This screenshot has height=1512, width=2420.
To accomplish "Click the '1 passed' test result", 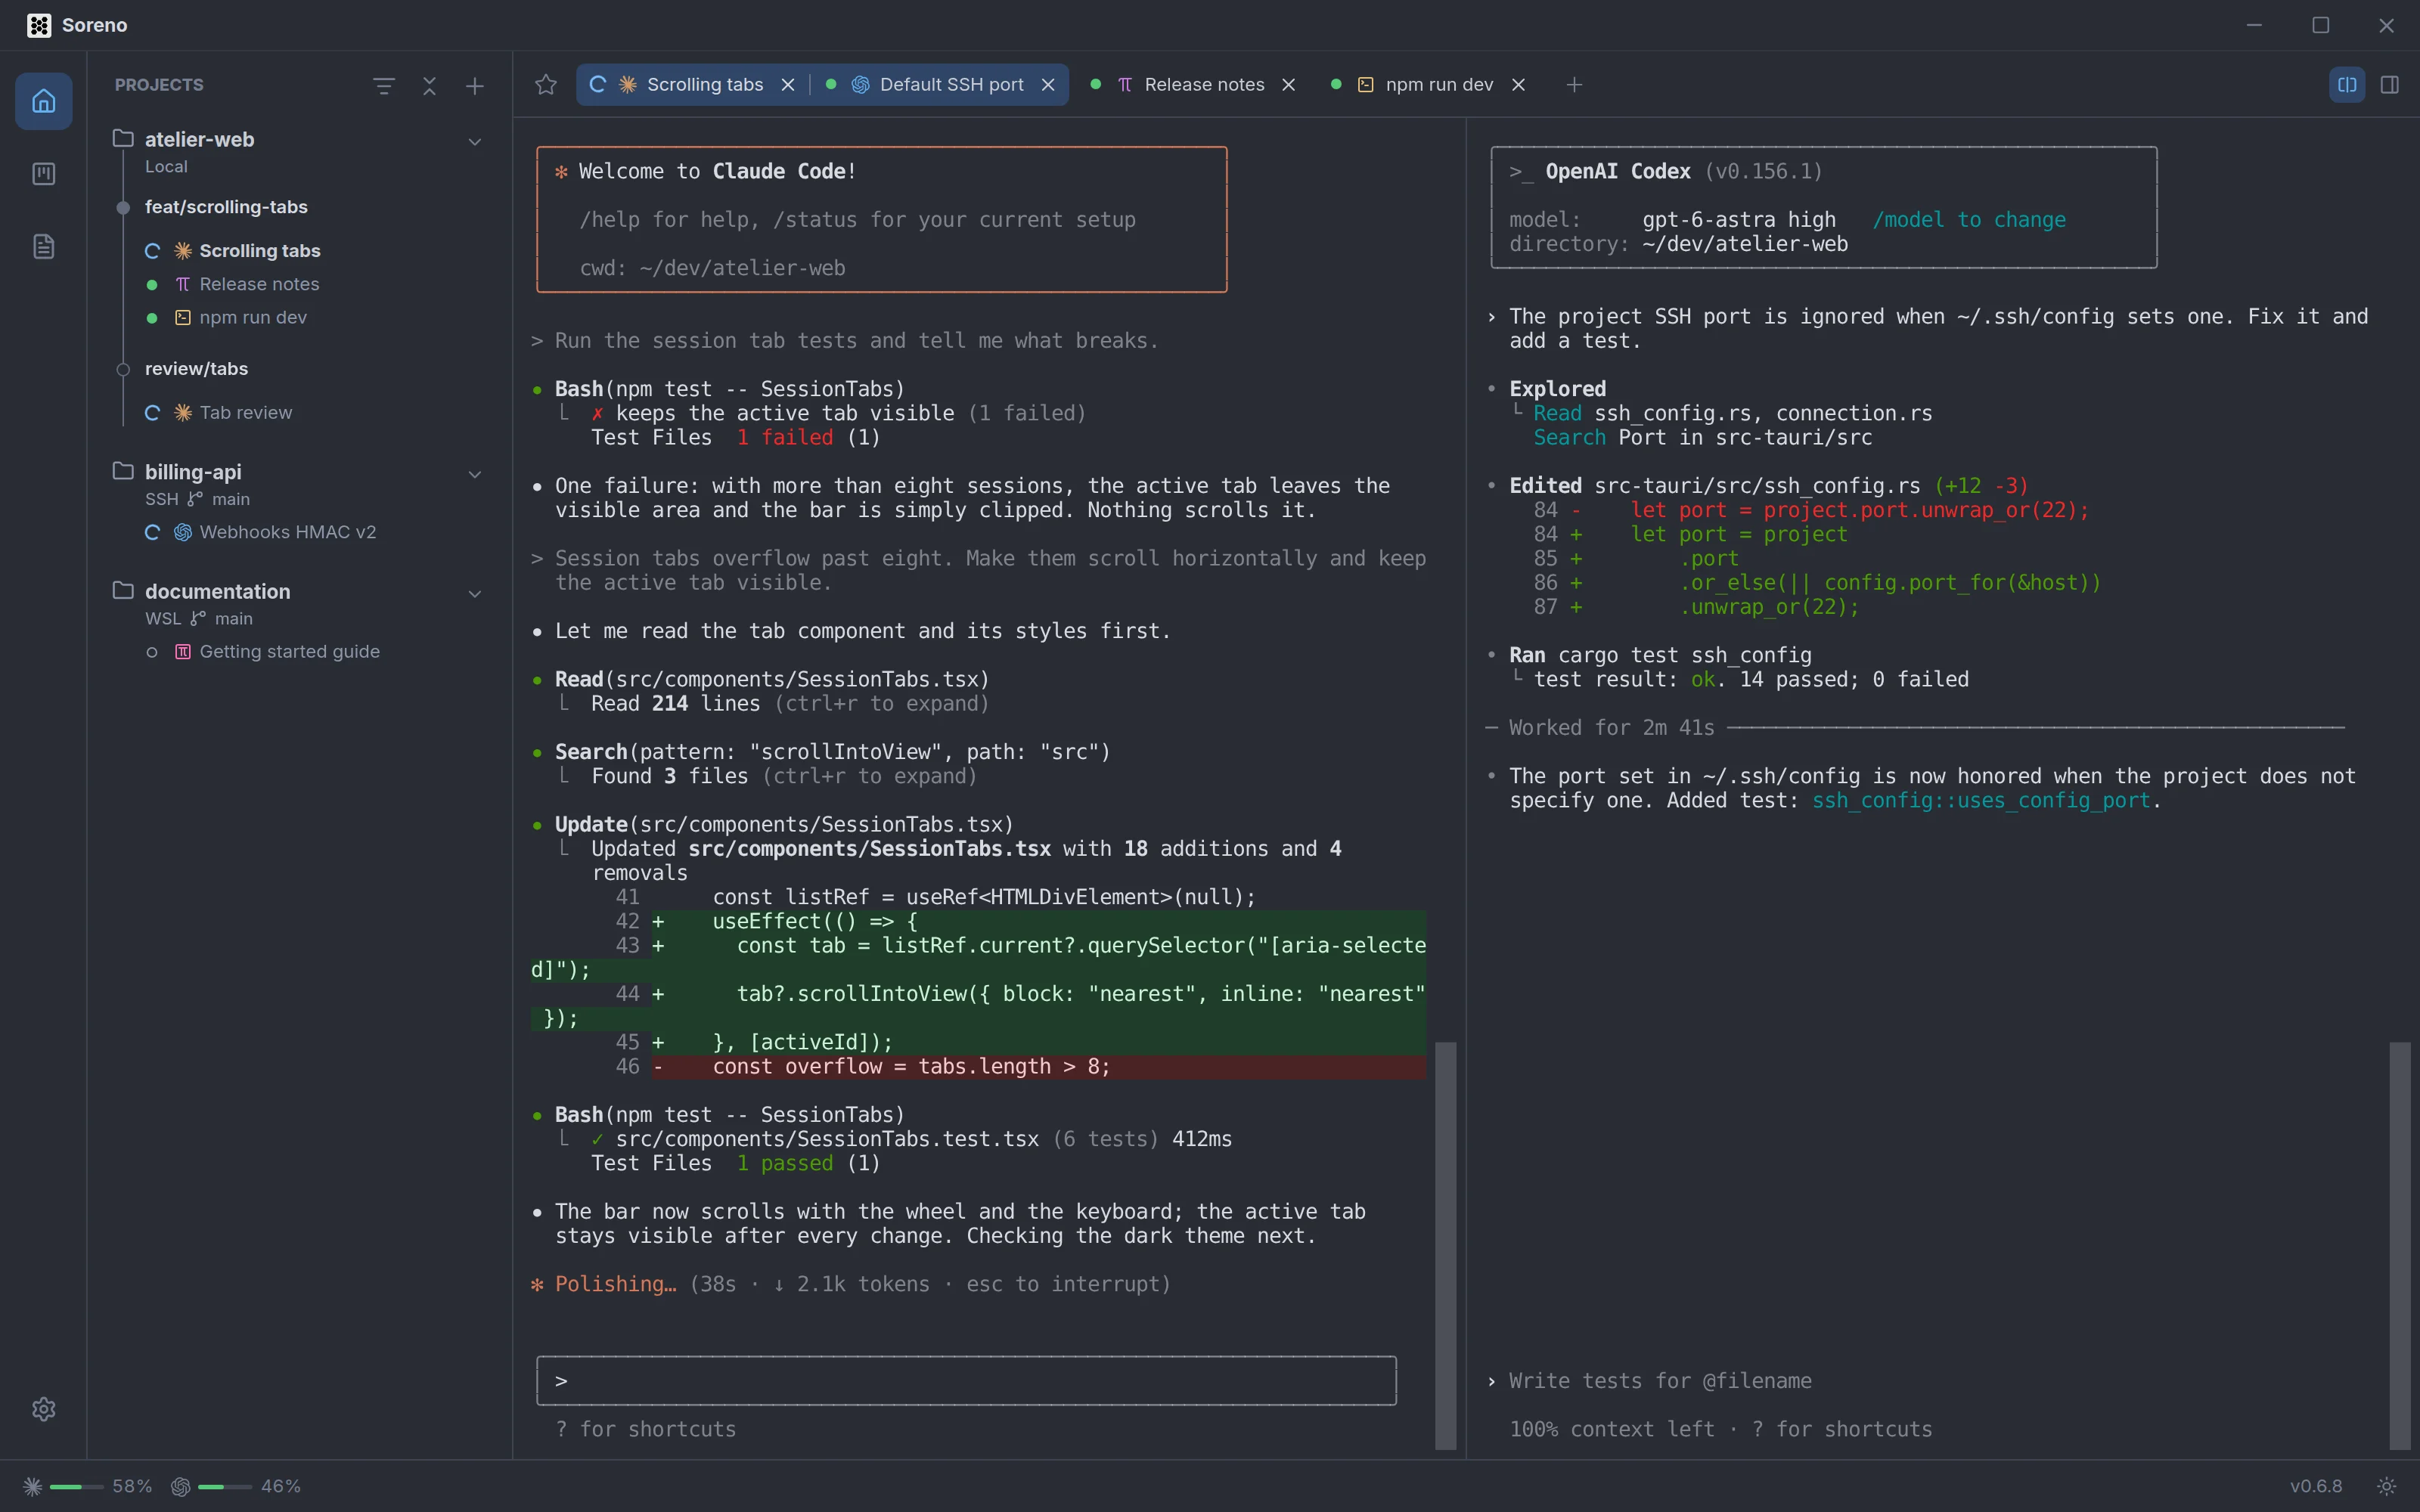I will [x=785, y=1164].
